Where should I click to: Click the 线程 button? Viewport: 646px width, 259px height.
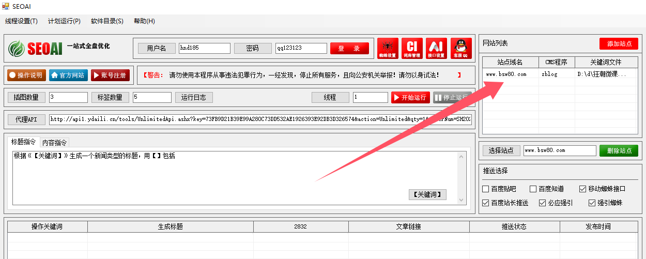pyautogui.click(x=330, y=97)
